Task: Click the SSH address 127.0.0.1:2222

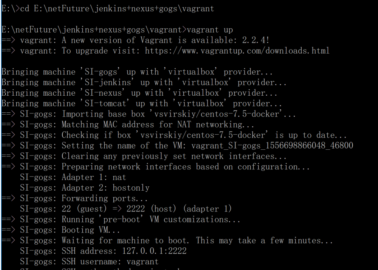Action: click(x=154, y=251)
